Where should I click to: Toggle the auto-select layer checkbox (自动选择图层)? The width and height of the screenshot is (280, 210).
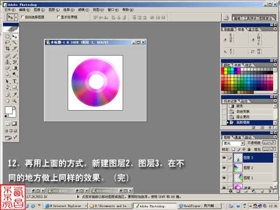(22, 17)
